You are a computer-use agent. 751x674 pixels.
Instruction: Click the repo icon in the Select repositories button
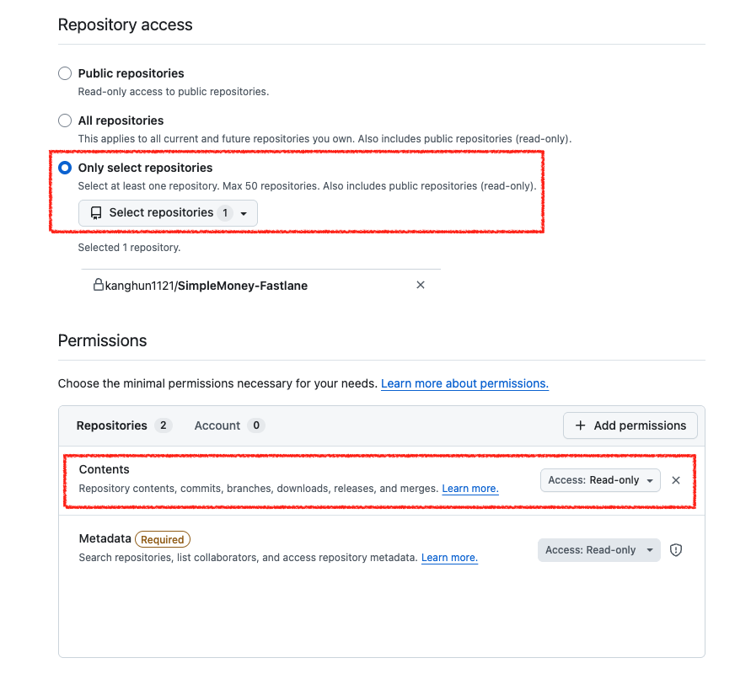(x=96, y=212)
